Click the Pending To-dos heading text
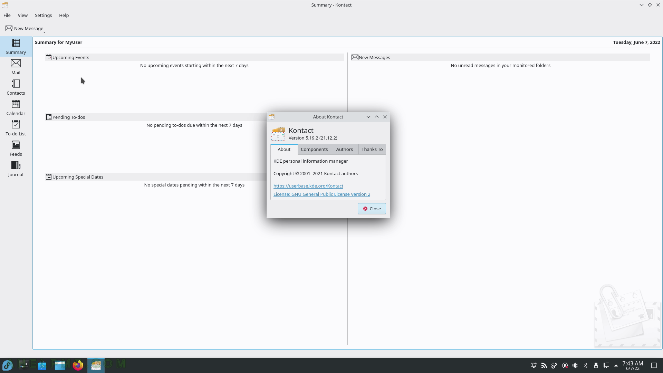Screen dimensions: 663x373 [x=69, y=117]
